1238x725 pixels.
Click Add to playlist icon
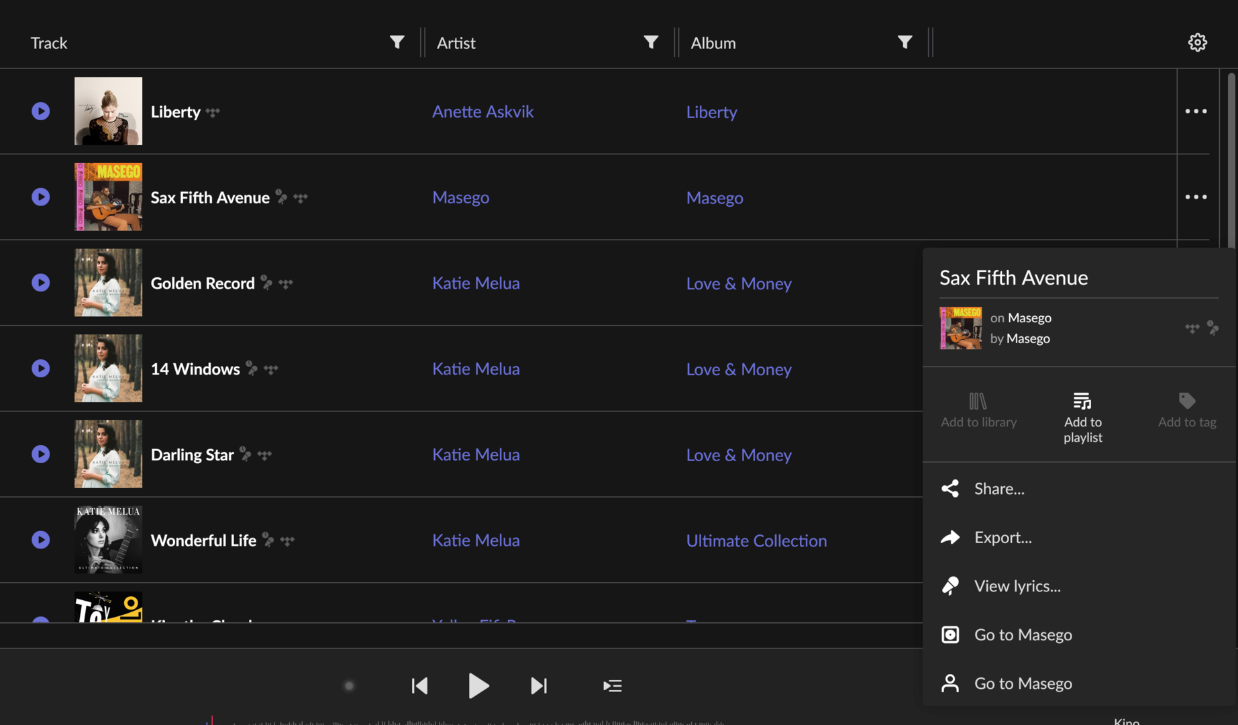tap(1082, 401)
